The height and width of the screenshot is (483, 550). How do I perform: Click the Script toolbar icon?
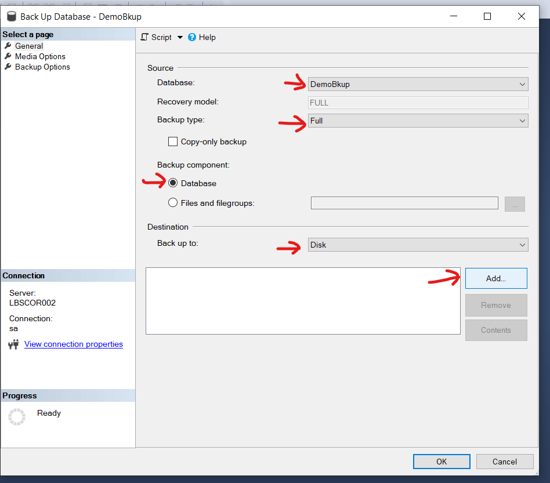coord(145,37)
